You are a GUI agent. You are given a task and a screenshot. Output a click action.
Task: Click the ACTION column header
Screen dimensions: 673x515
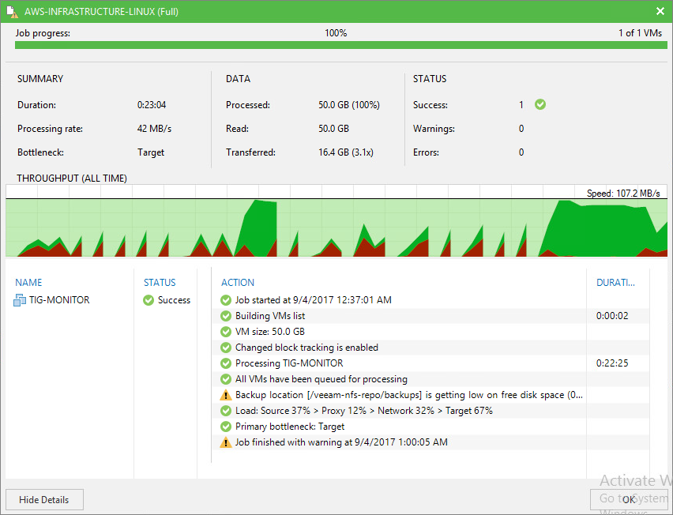click(x=238, y=283)
